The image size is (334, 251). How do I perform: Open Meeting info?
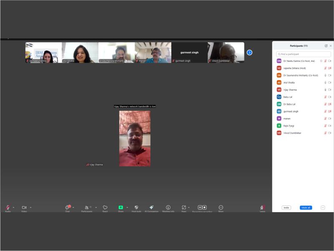[x=168, y=208]
